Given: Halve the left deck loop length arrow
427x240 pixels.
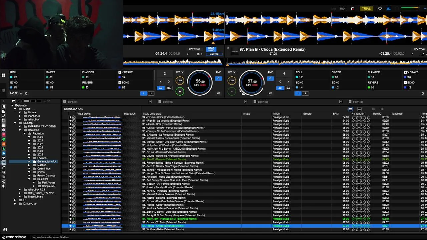Looking at the screenshot, I should (x=161, y=82).
